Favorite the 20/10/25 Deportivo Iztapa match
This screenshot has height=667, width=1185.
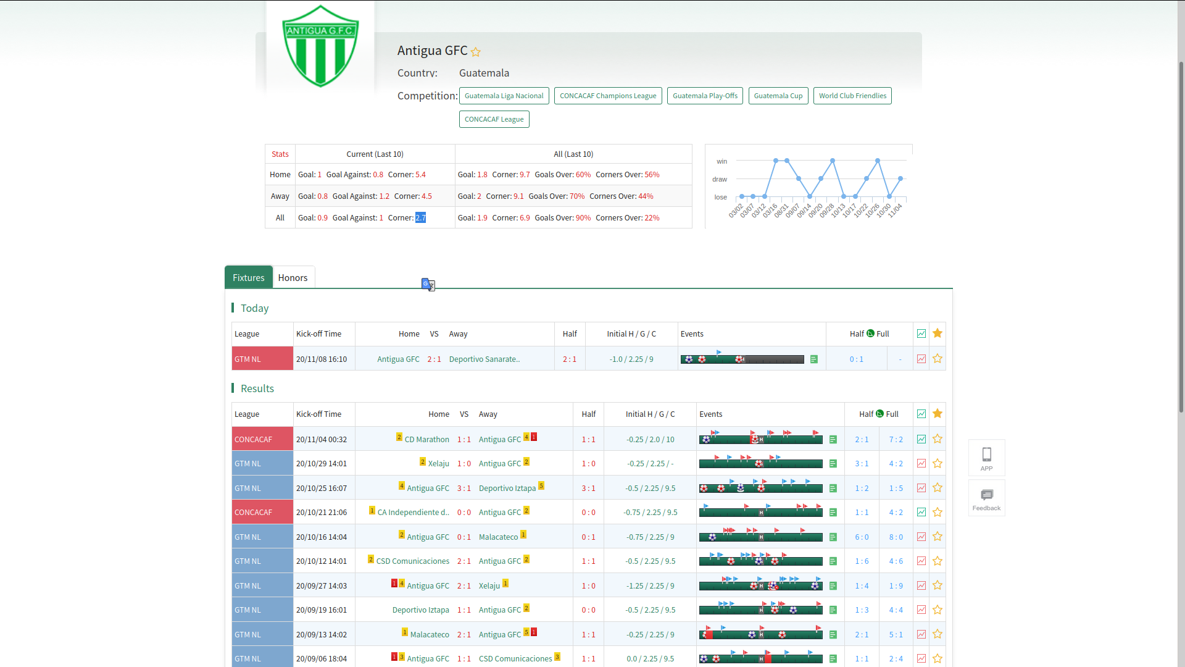[938, 488]
